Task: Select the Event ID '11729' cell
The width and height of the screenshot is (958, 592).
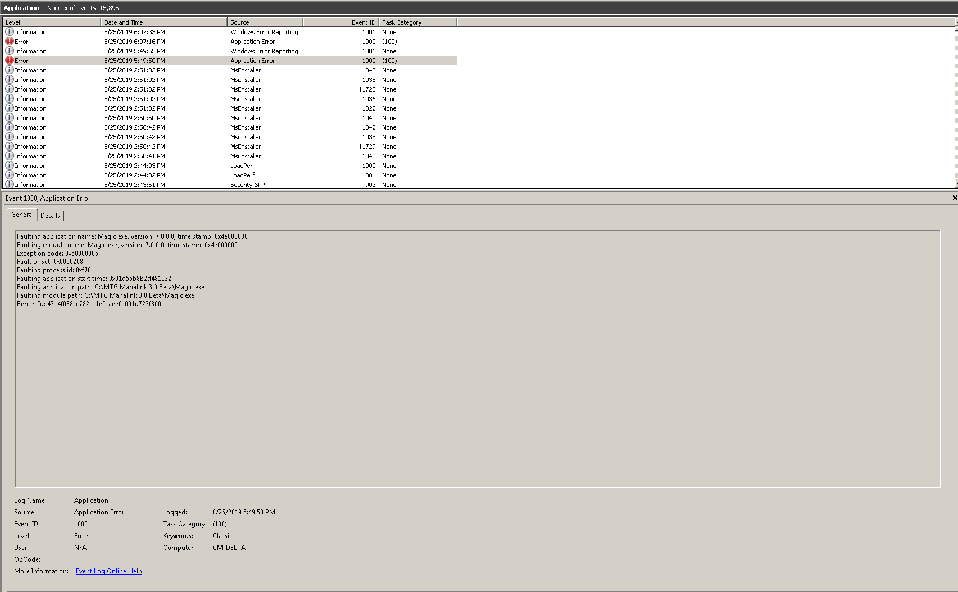Action: (x=367, y=147)
